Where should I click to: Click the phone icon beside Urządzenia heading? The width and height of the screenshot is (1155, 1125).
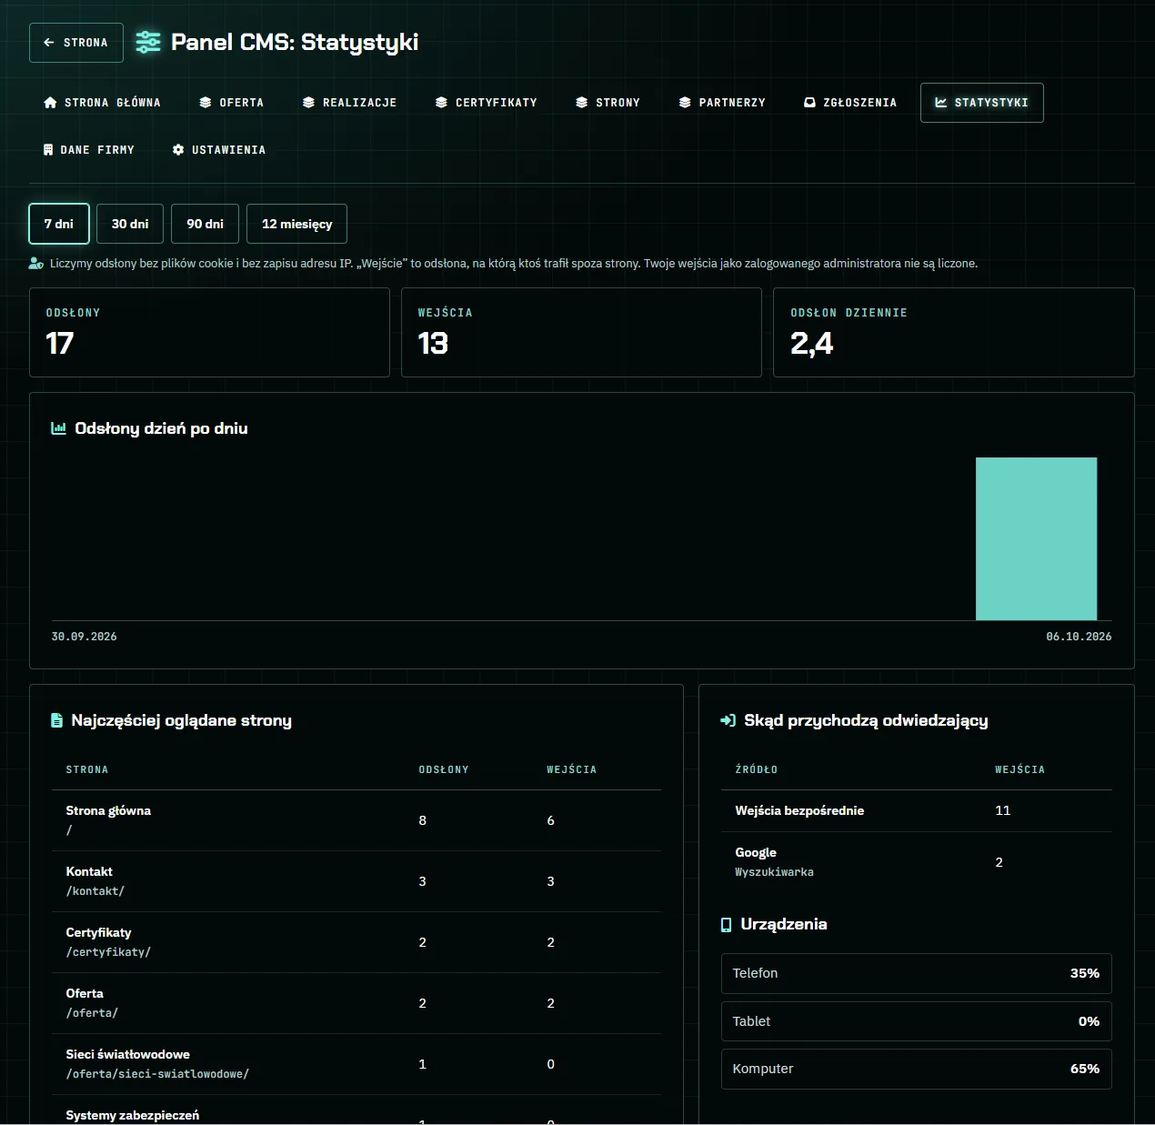pyautogui.click(x=726, y=925)
